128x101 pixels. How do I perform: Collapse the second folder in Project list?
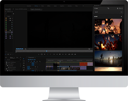(8, 20)
